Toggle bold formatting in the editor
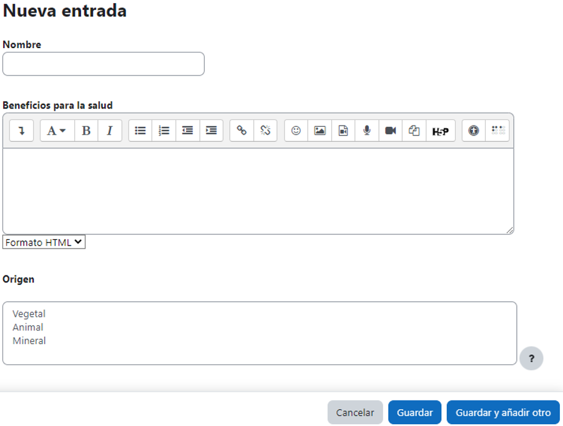The image size is (563, 426). (x=86, y=131)
